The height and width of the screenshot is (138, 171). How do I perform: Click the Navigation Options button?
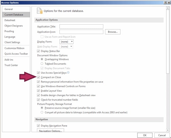51,131
